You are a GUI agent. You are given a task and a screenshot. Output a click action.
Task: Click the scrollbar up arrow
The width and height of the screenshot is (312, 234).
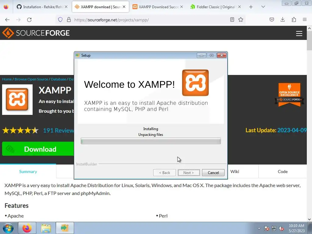(x=310, y=28)
